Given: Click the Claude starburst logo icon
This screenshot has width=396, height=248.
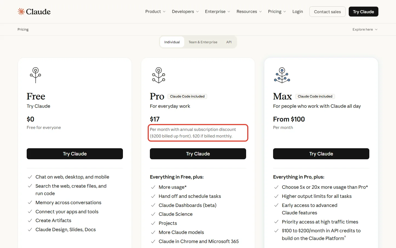Looking at the screenshot, I should 21,12.
